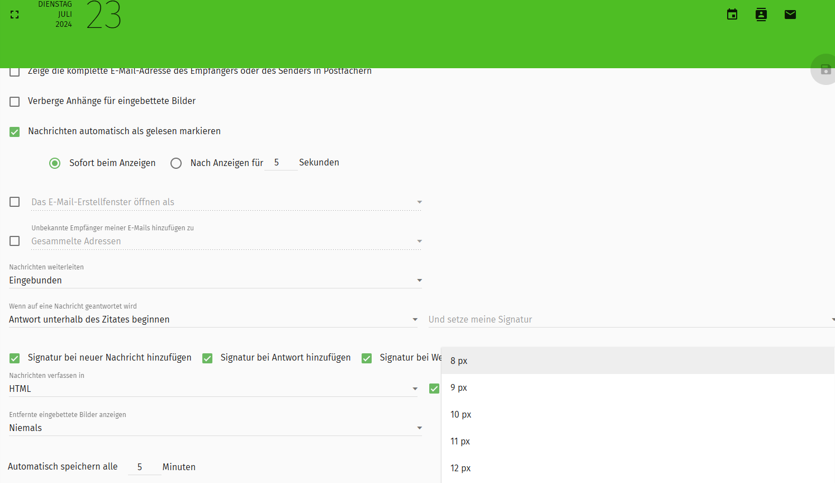Toggle 'Verberge Anhänge für eingebettete Bilder' checkbox

[x=15, y=102]
